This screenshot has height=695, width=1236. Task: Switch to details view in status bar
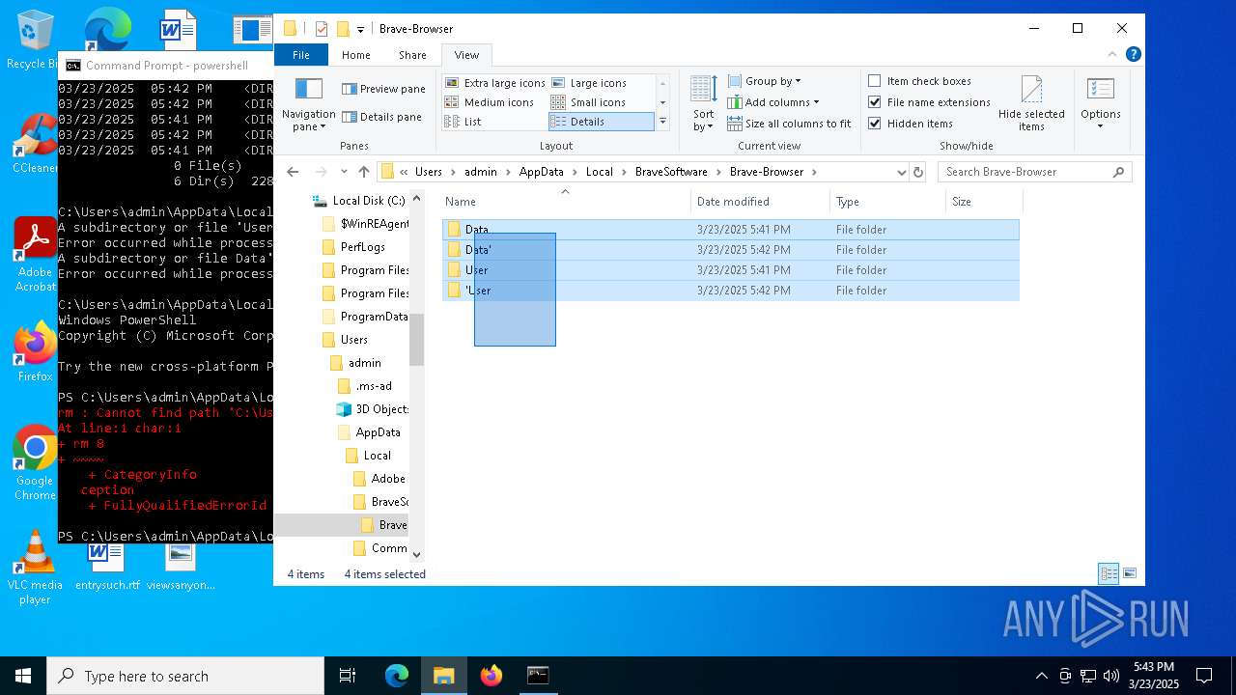point(1109,573)
